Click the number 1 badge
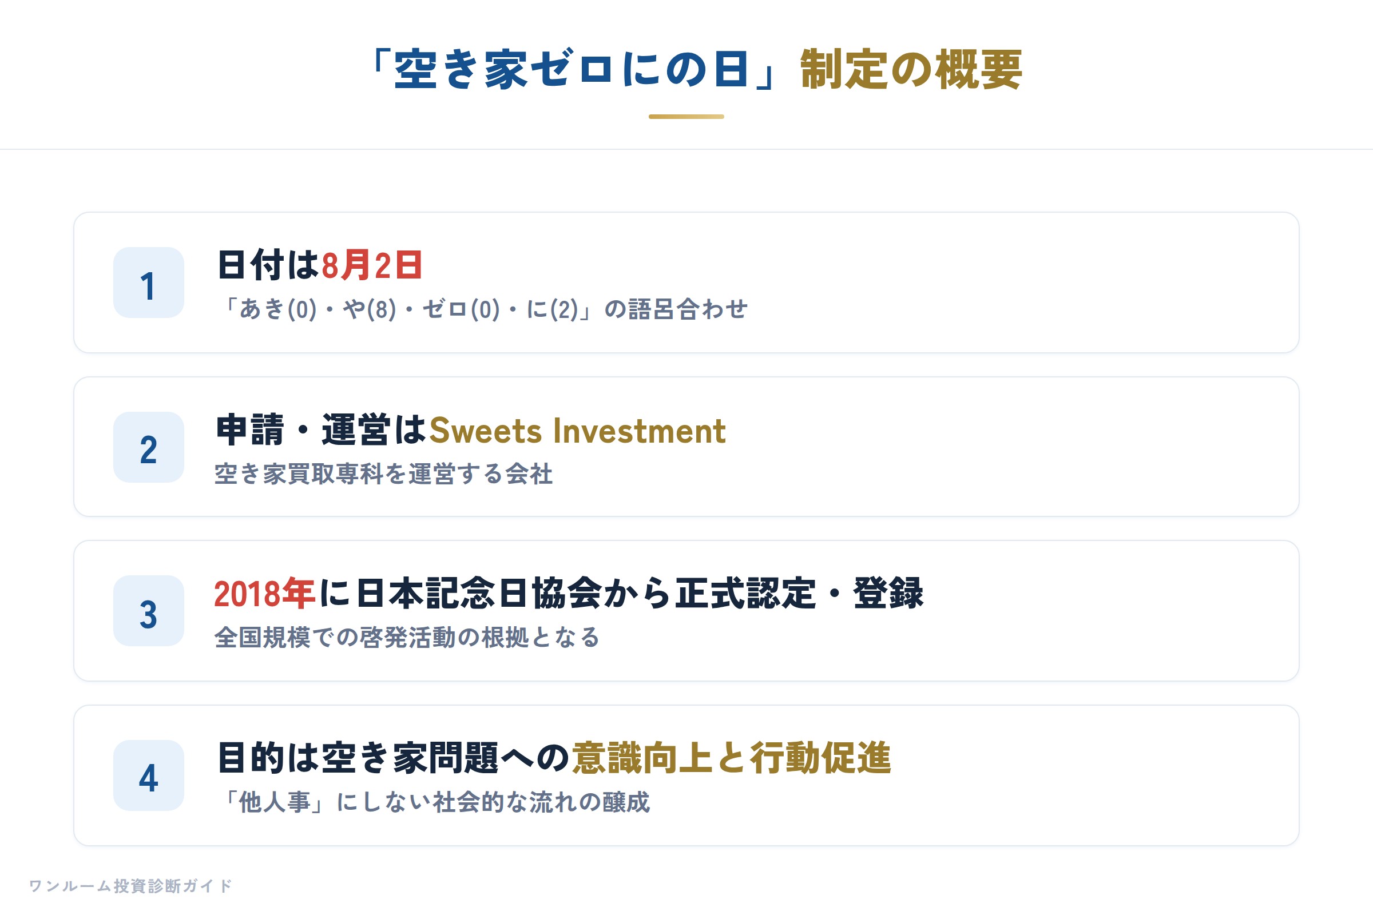This screenshot has height=915, width=1373. [x=149, y=283]
